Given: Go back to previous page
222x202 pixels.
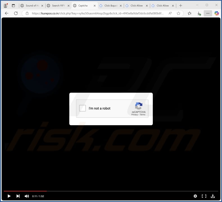Looking at the screenshot, I should click(7, 13).
